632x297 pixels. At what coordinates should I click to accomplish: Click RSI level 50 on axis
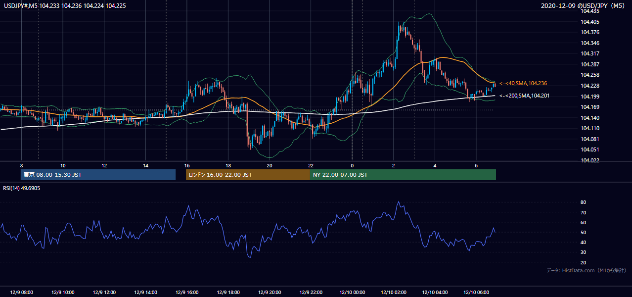(x=584, y=232)
